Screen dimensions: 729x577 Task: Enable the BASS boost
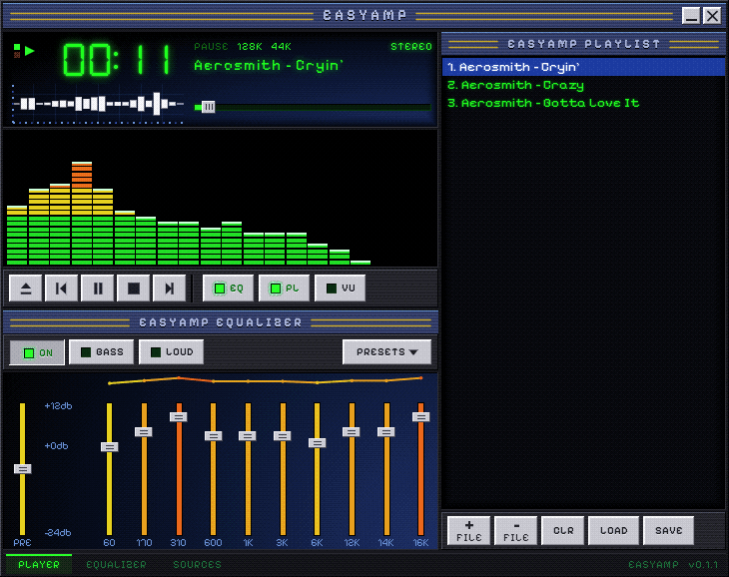coord(101,352)
